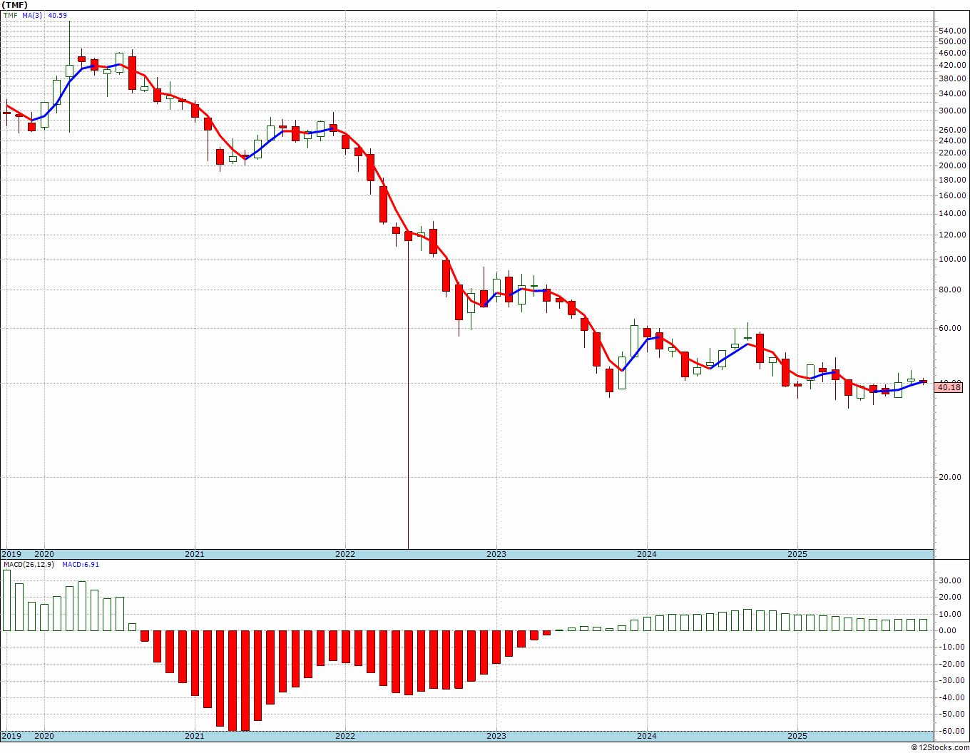Select 220.00 on the price axis
Image resolution: width=970 pixels, height=753 pixels.
[953, 153]
